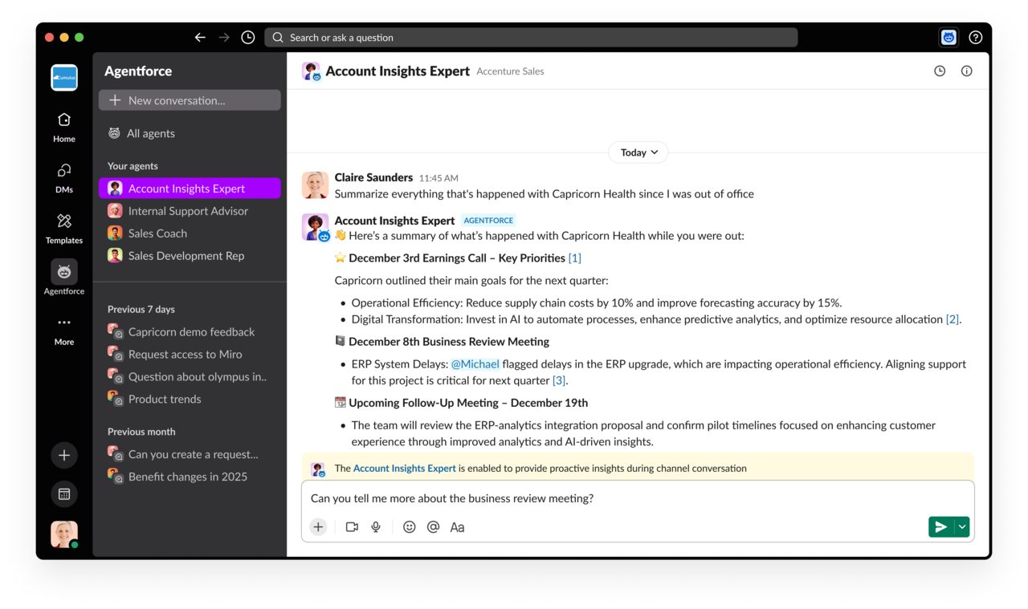Screen dimensions: 1028x609
Task: Click the attachment plus button in composer
Action: (319, 527)
